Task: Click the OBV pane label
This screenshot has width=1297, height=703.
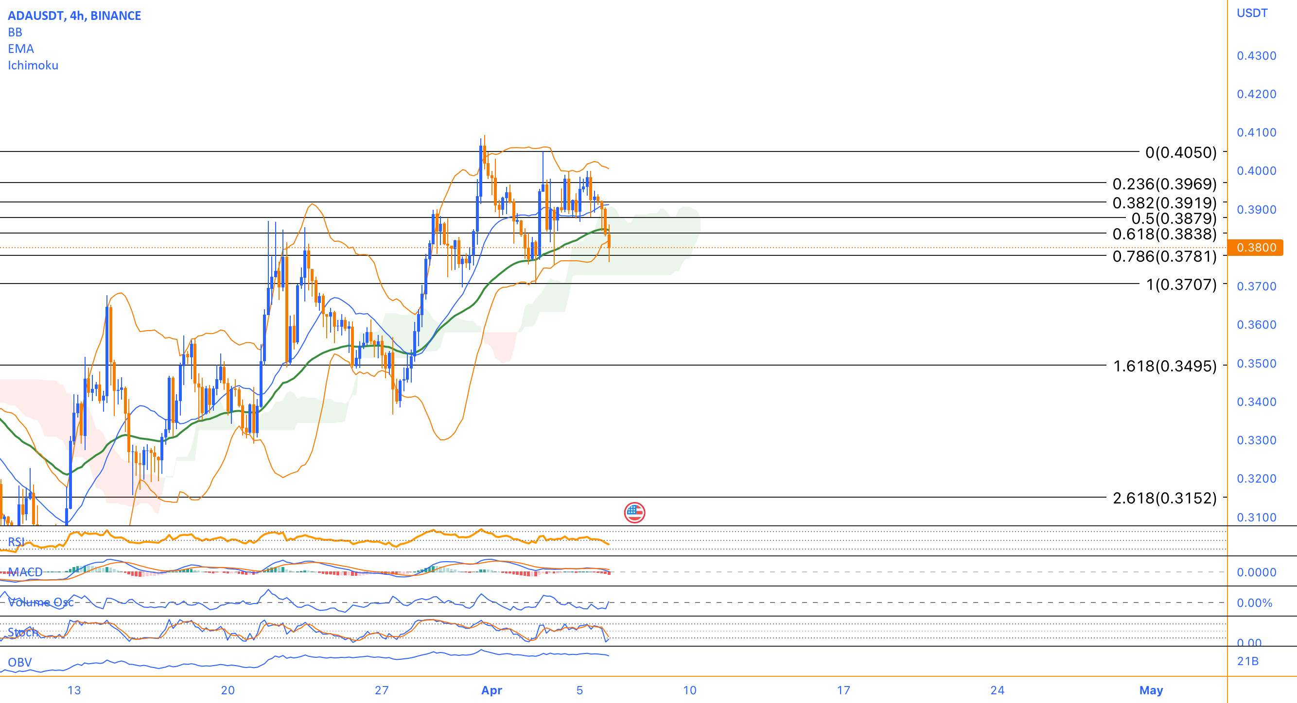Action: pos(19,662)
